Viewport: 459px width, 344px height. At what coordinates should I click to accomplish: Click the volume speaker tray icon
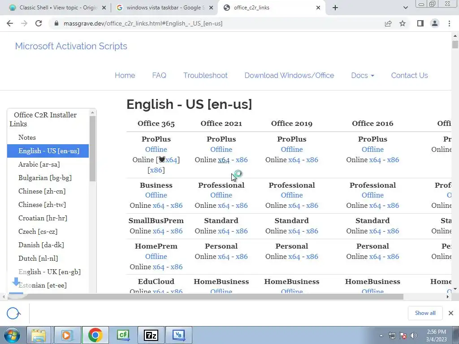coord(414,335)
